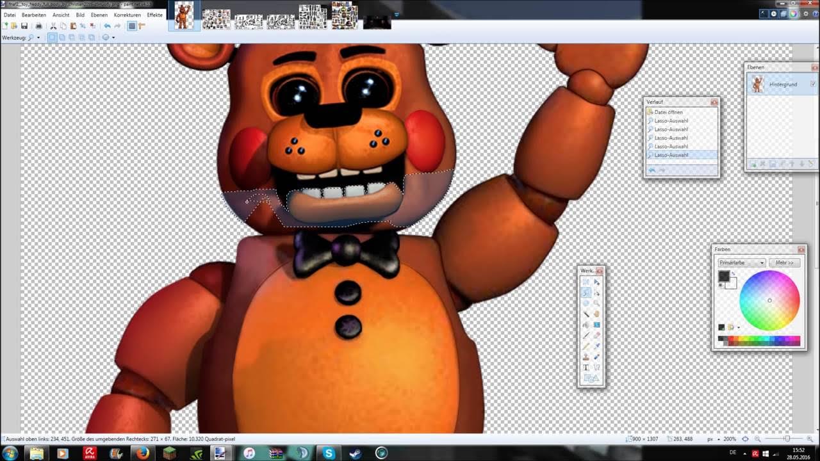The height and width of the screenshot is (461, 820).
Task: Add a new layer in Ebenen panel
Action: click(753, 165)
